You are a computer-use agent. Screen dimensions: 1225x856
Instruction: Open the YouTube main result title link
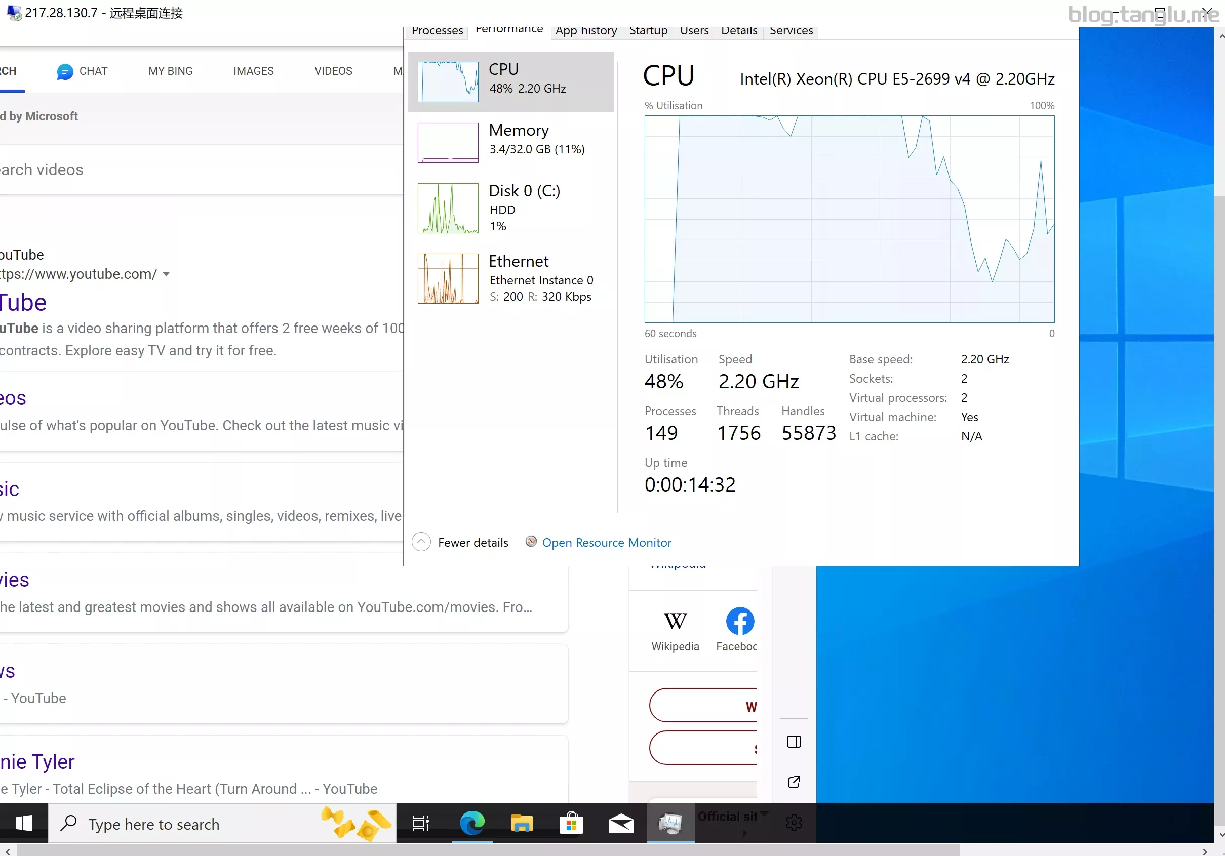coord(23,302)
